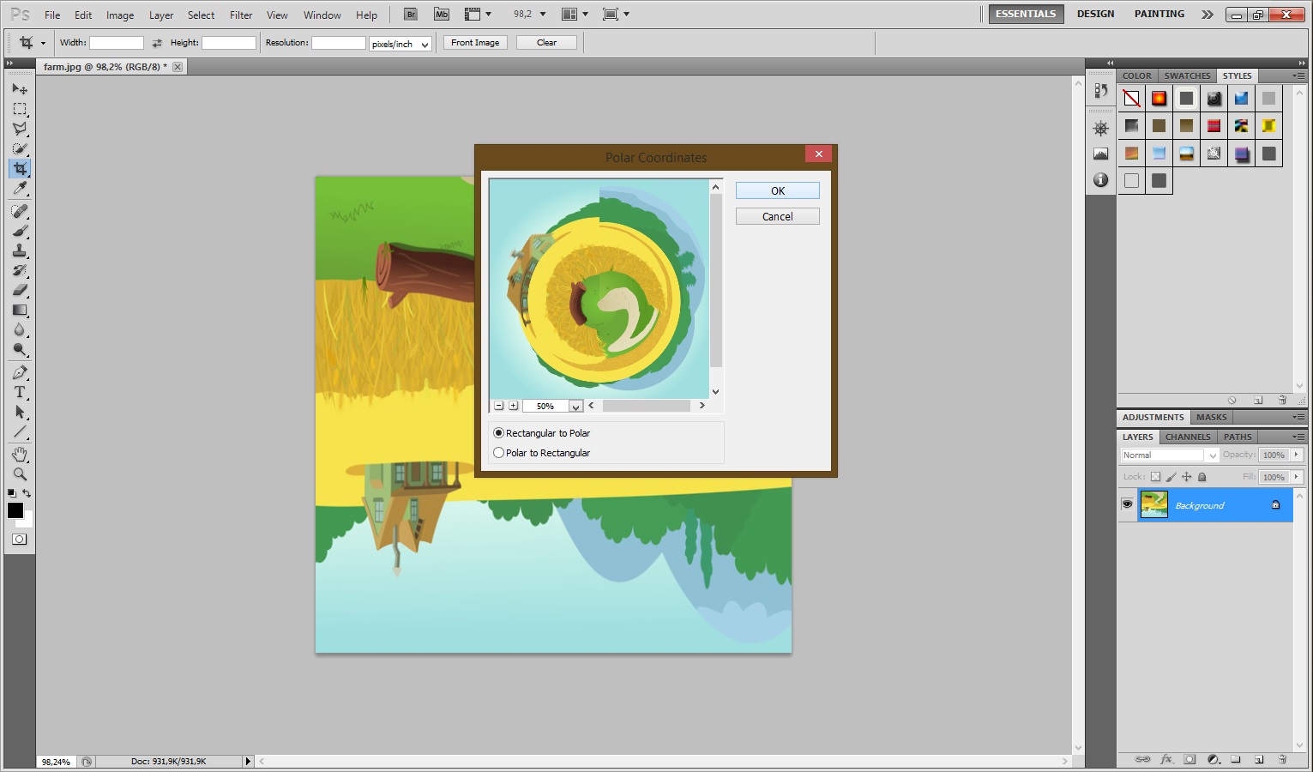The image size is (1313, 772).
Task: Select the Rectangular to Polar option
Action: tap(498, 433)
